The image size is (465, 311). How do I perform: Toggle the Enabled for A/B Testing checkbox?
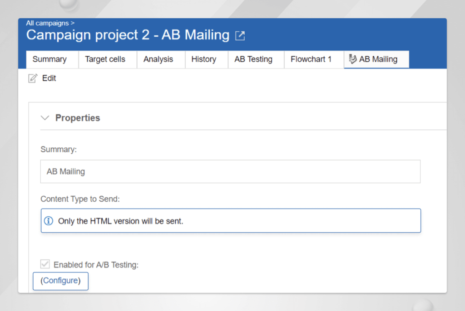click(45, 264)
